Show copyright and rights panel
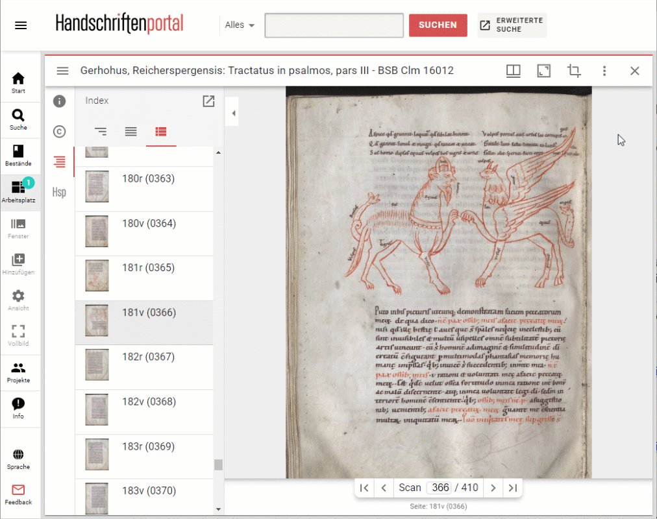Screen dimensions: 657x519 coord(60,132)
